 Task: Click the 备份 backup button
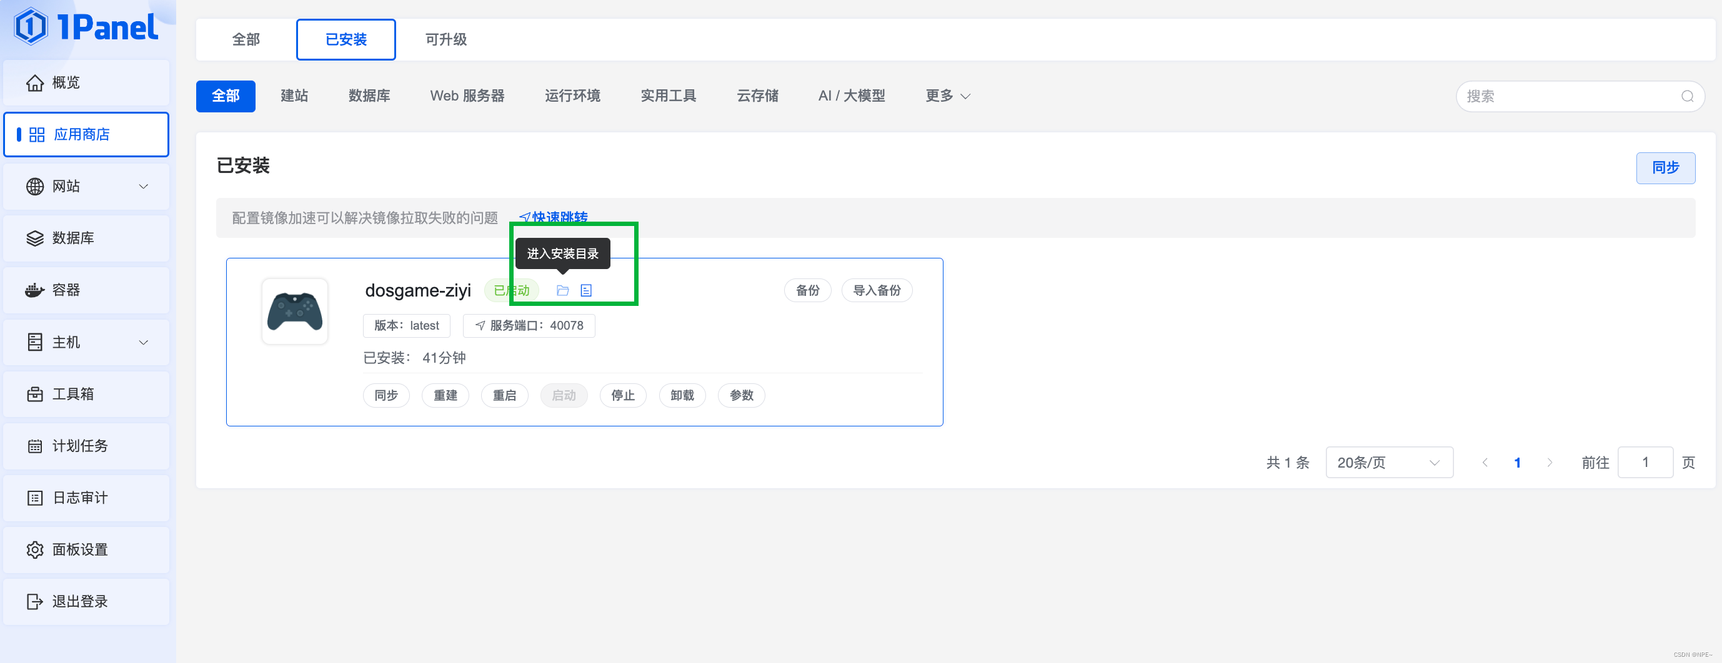coord(807,290)
